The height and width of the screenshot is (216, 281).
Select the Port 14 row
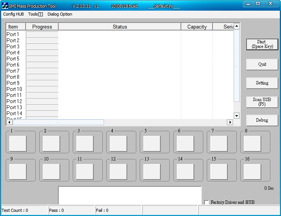coord(120,113)
